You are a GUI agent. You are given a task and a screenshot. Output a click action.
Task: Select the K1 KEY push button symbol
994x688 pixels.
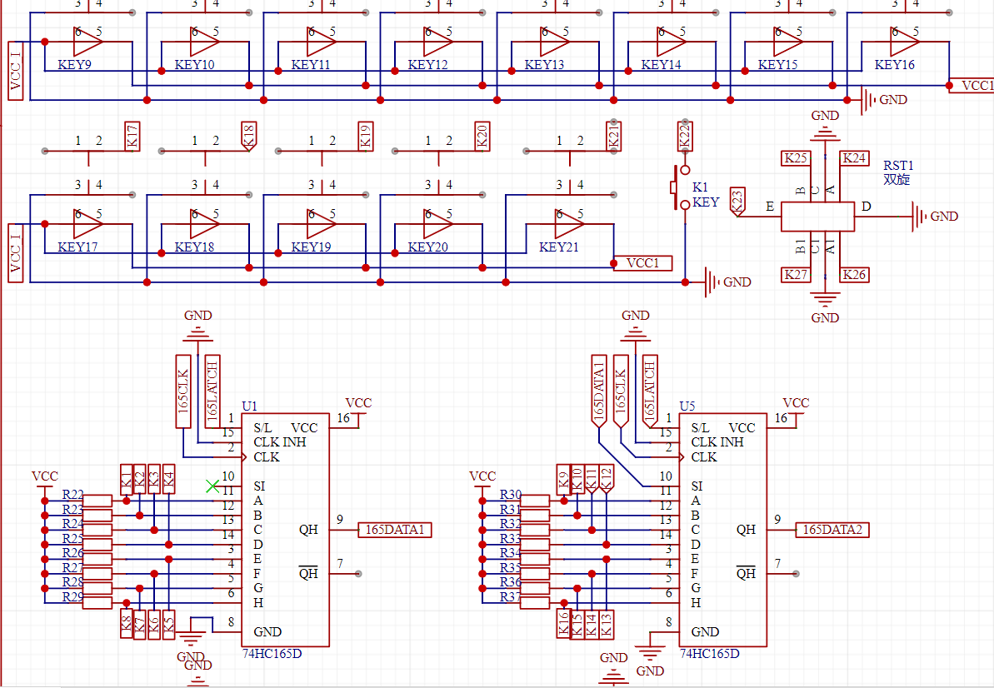(x=682, y=187)
